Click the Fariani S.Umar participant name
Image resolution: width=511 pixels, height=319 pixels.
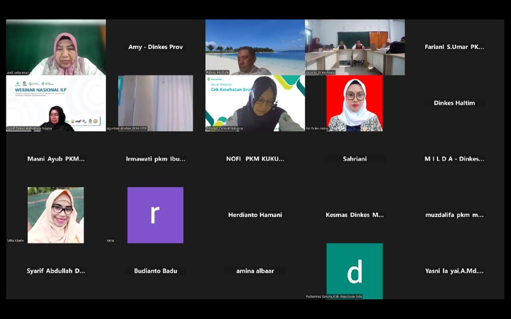pos(454,47)
